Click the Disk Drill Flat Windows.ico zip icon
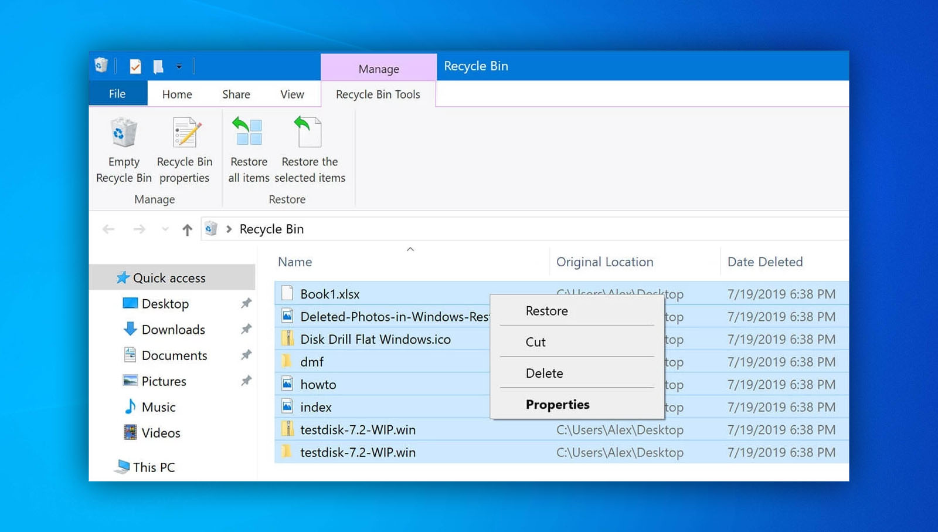This screenshot has height=532, width=938. pyautogui.click(x=287, y=338)
